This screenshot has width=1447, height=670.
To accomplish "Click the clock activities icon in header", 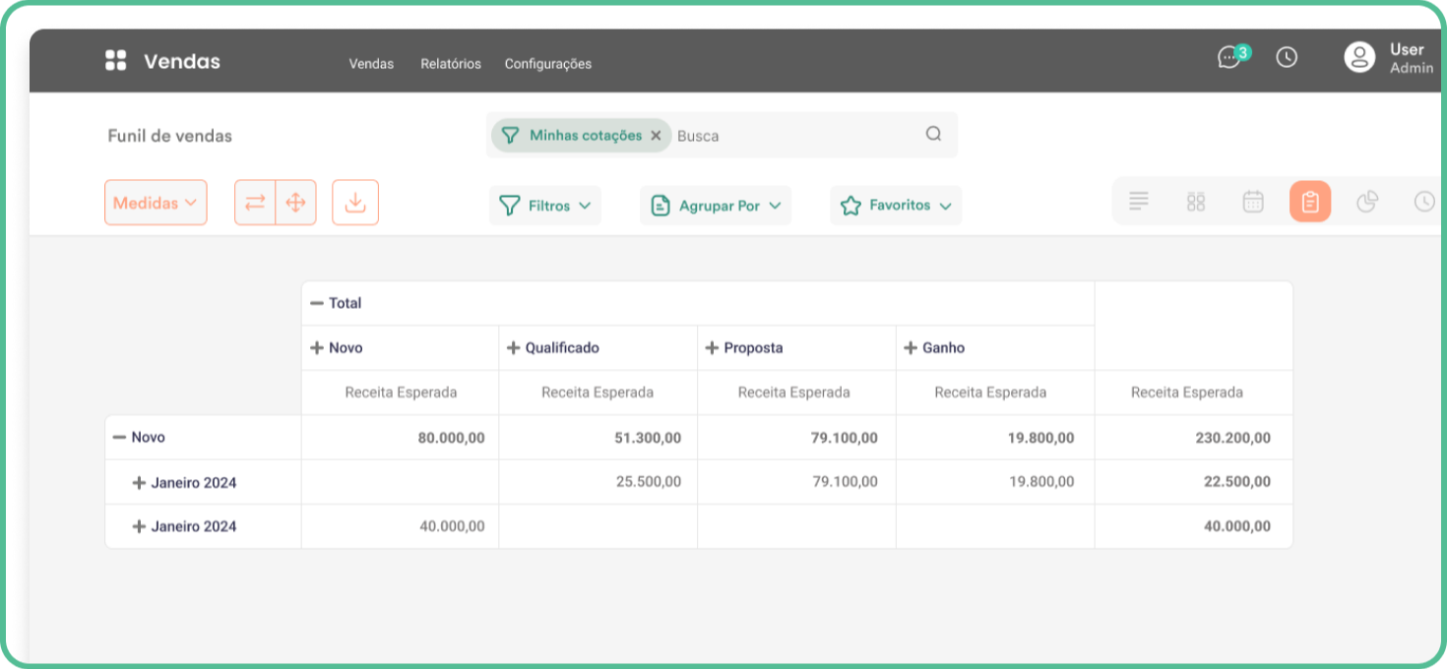I will click(x=1287, y=58).
